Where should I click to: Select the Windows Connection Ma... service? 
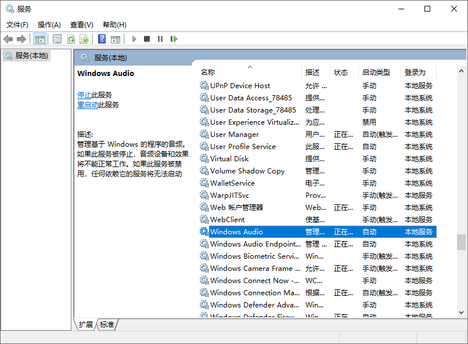tap(318, 293)
